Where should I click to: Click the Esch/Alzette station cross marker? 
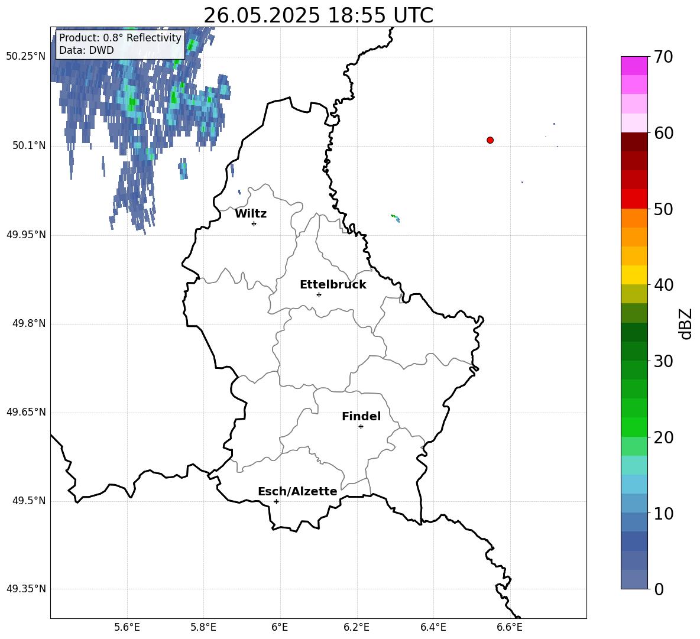tap(276, 501)
